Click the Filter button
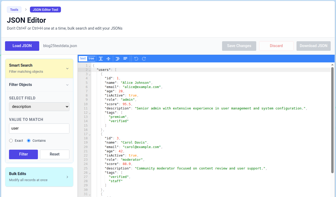The width and height of the screenshot is (336, 197). 23,154
